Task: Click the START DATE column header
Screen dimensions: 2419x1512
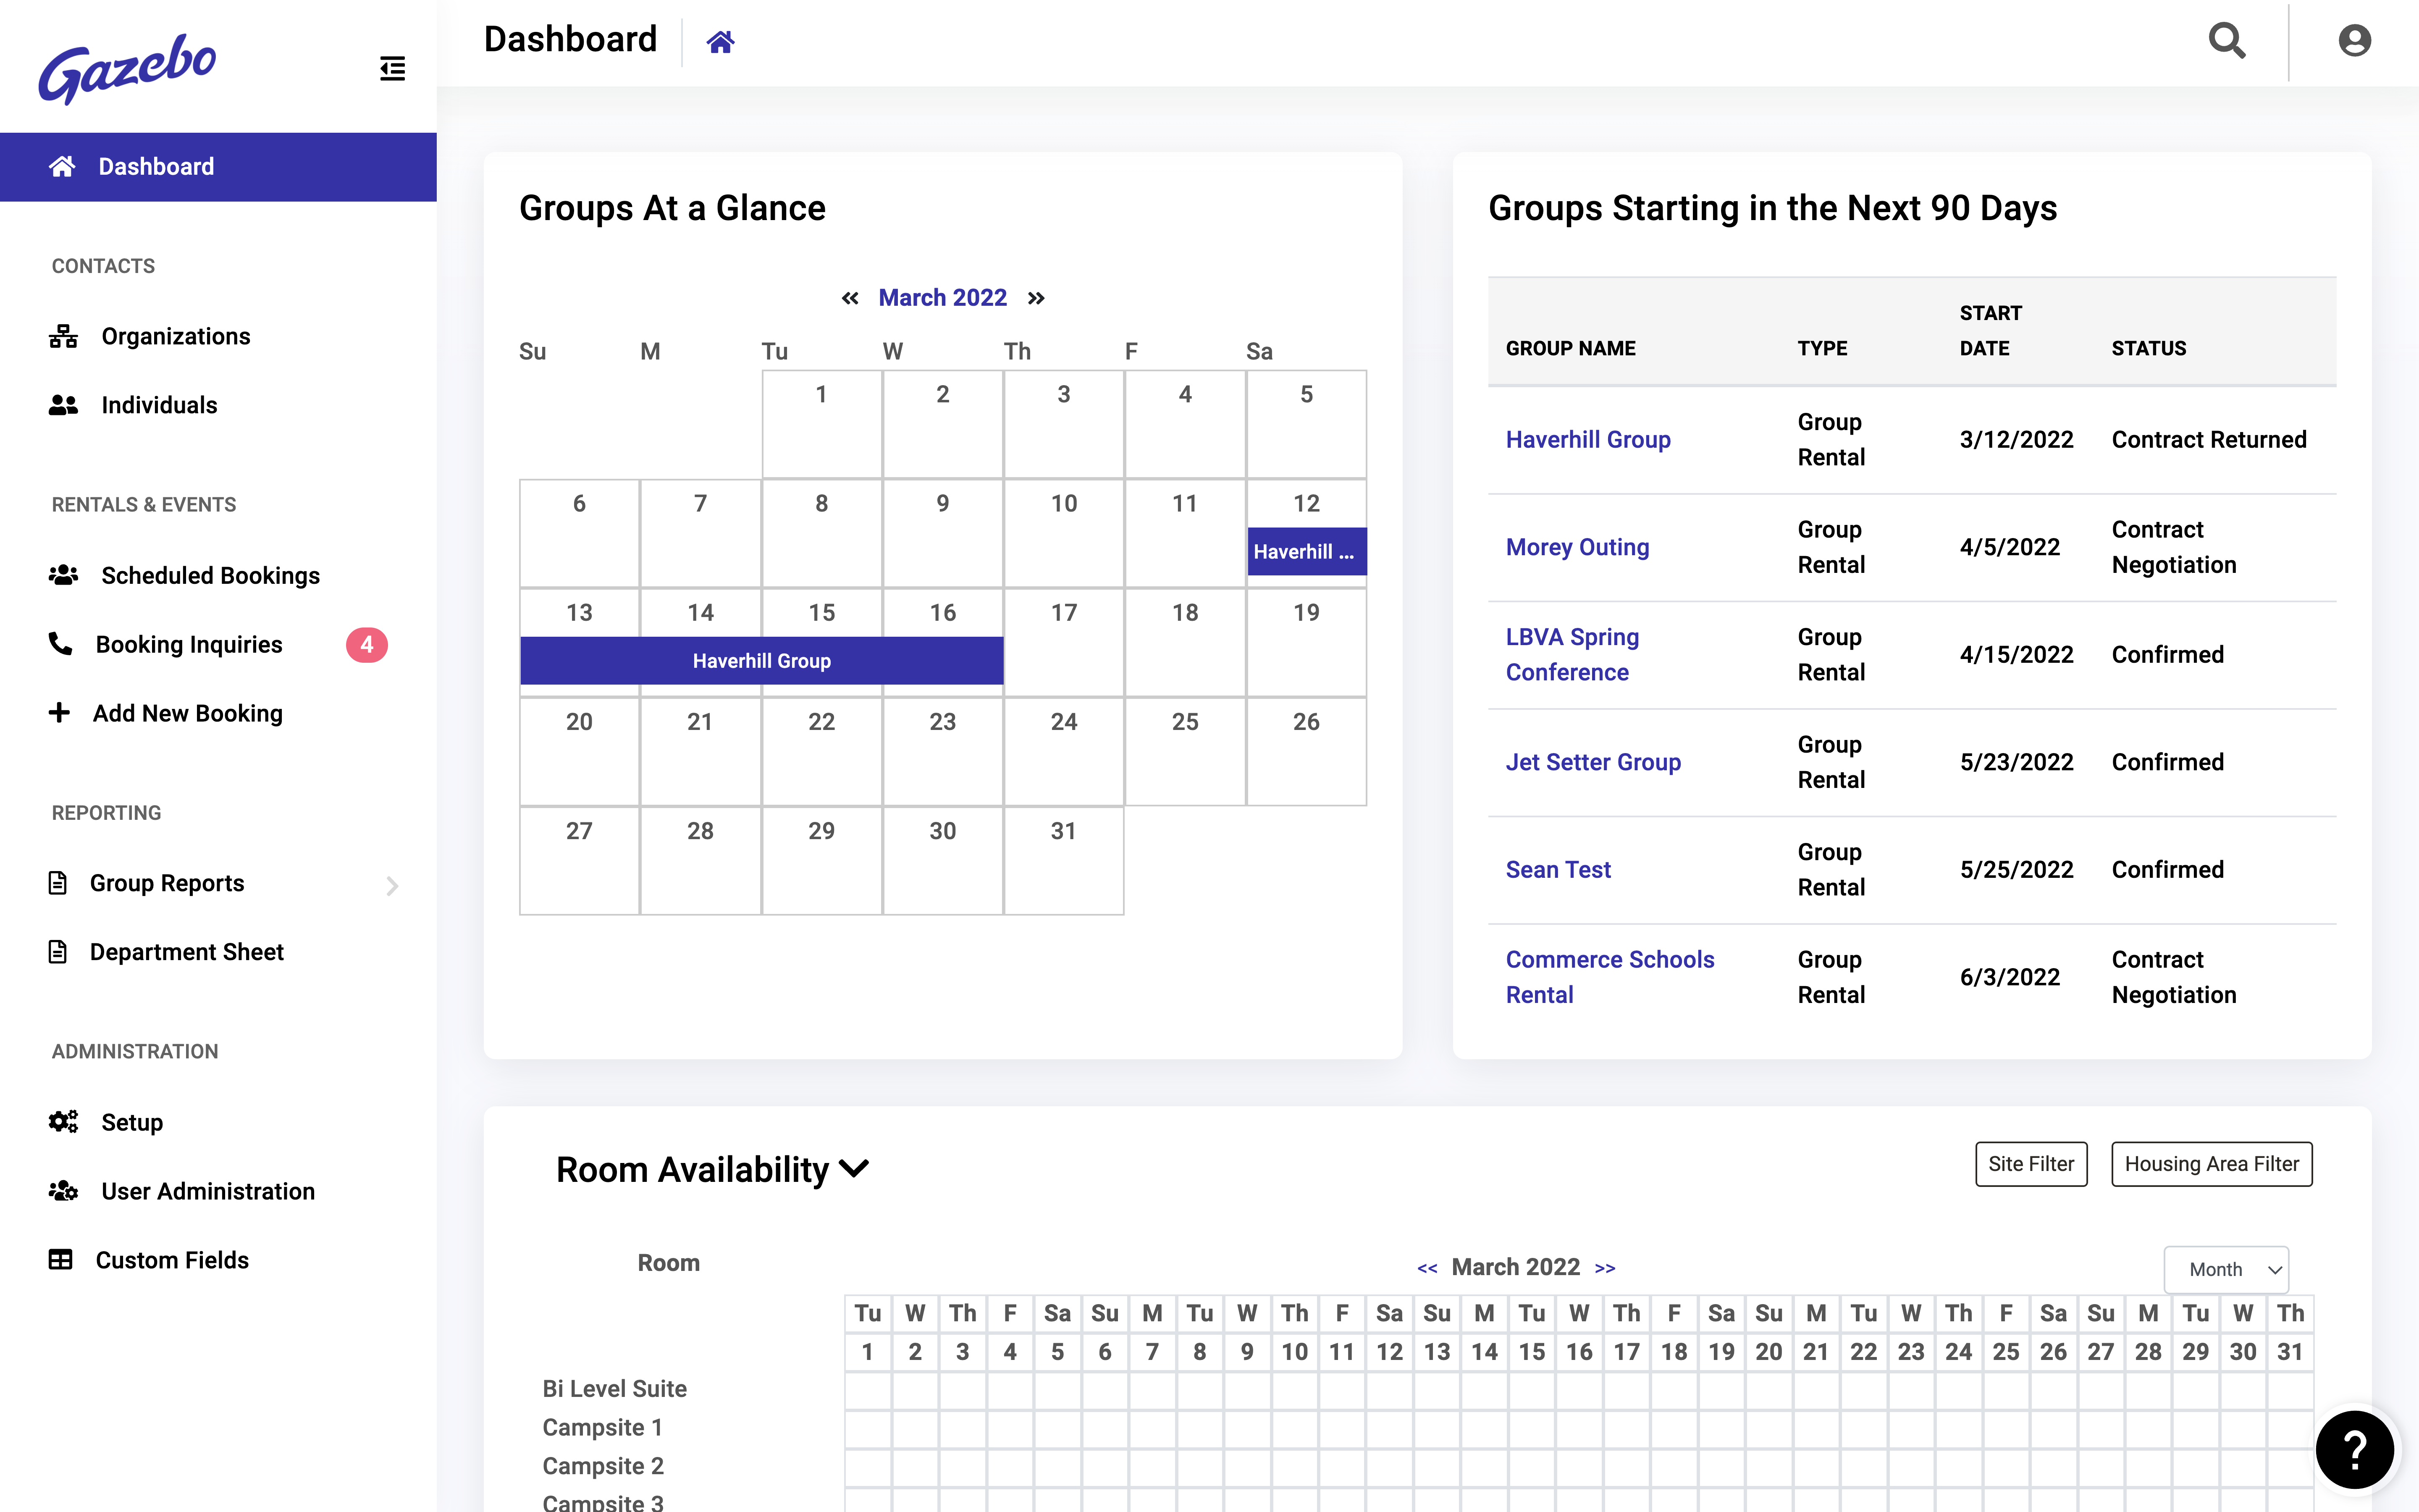Action: click(1990, 330)
